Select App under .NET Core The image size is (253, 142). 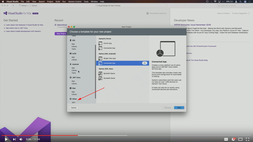click(73, 81)
